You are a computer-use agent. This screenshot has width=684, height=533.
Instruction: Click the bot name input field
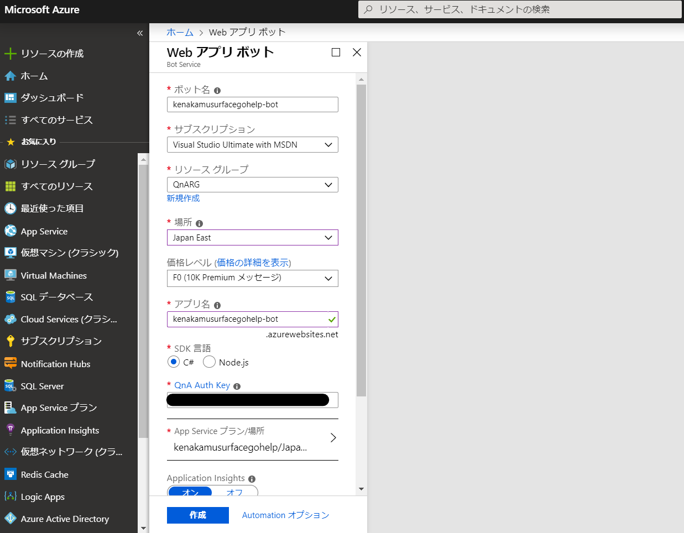[253, 104]
